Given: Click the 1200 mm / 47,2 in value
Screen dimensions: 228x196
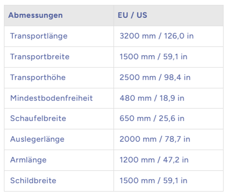Looking at the screenshot, I should [154, 160].
